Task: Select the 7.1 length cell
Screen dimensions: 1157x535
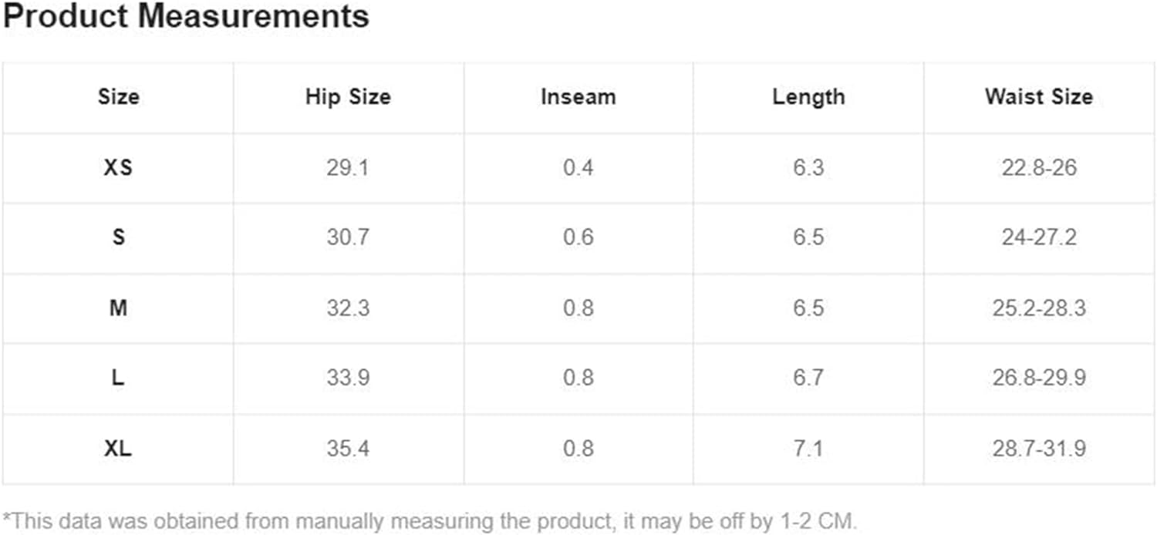Action: 808,449
